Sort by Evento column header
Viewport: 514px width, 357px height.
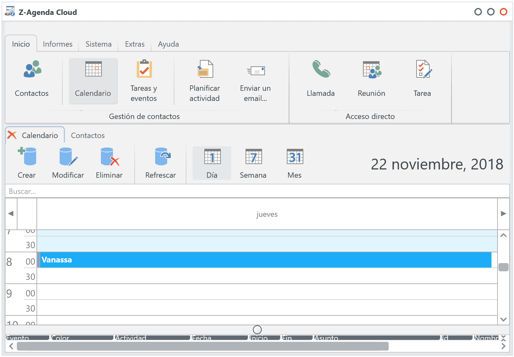pyautogui.click(x=28, y=338)
